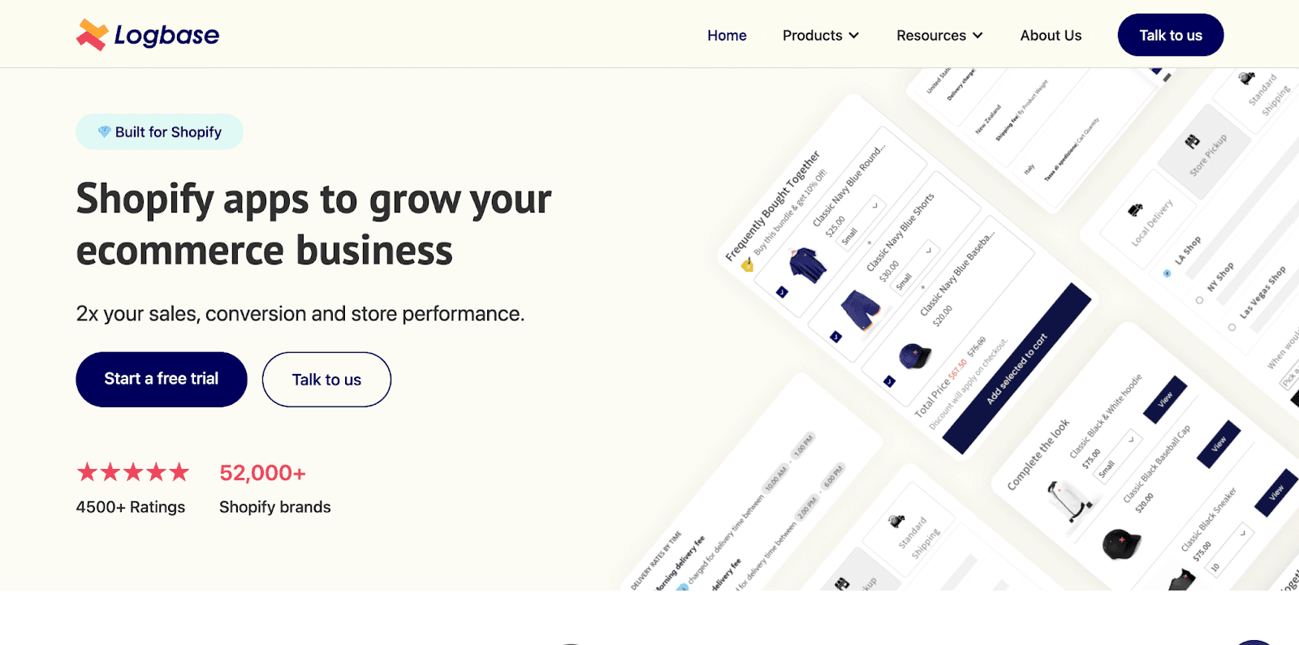The height and width of the screenshot is (645, 1299).
Task: Select the LA Shop radio option
Action: 1167,273
